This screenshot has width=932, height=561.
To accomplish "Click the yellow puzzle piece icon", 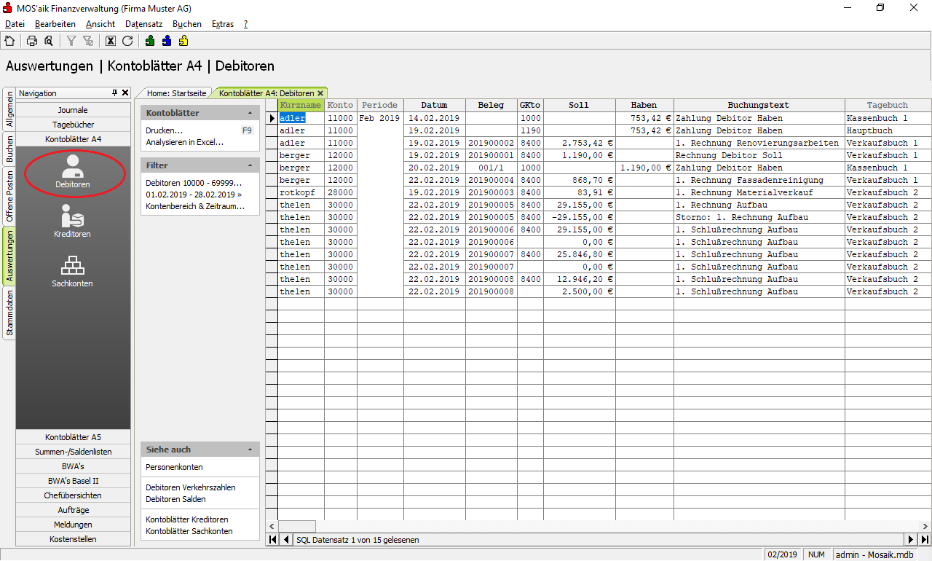I will (x=183, y=41).
